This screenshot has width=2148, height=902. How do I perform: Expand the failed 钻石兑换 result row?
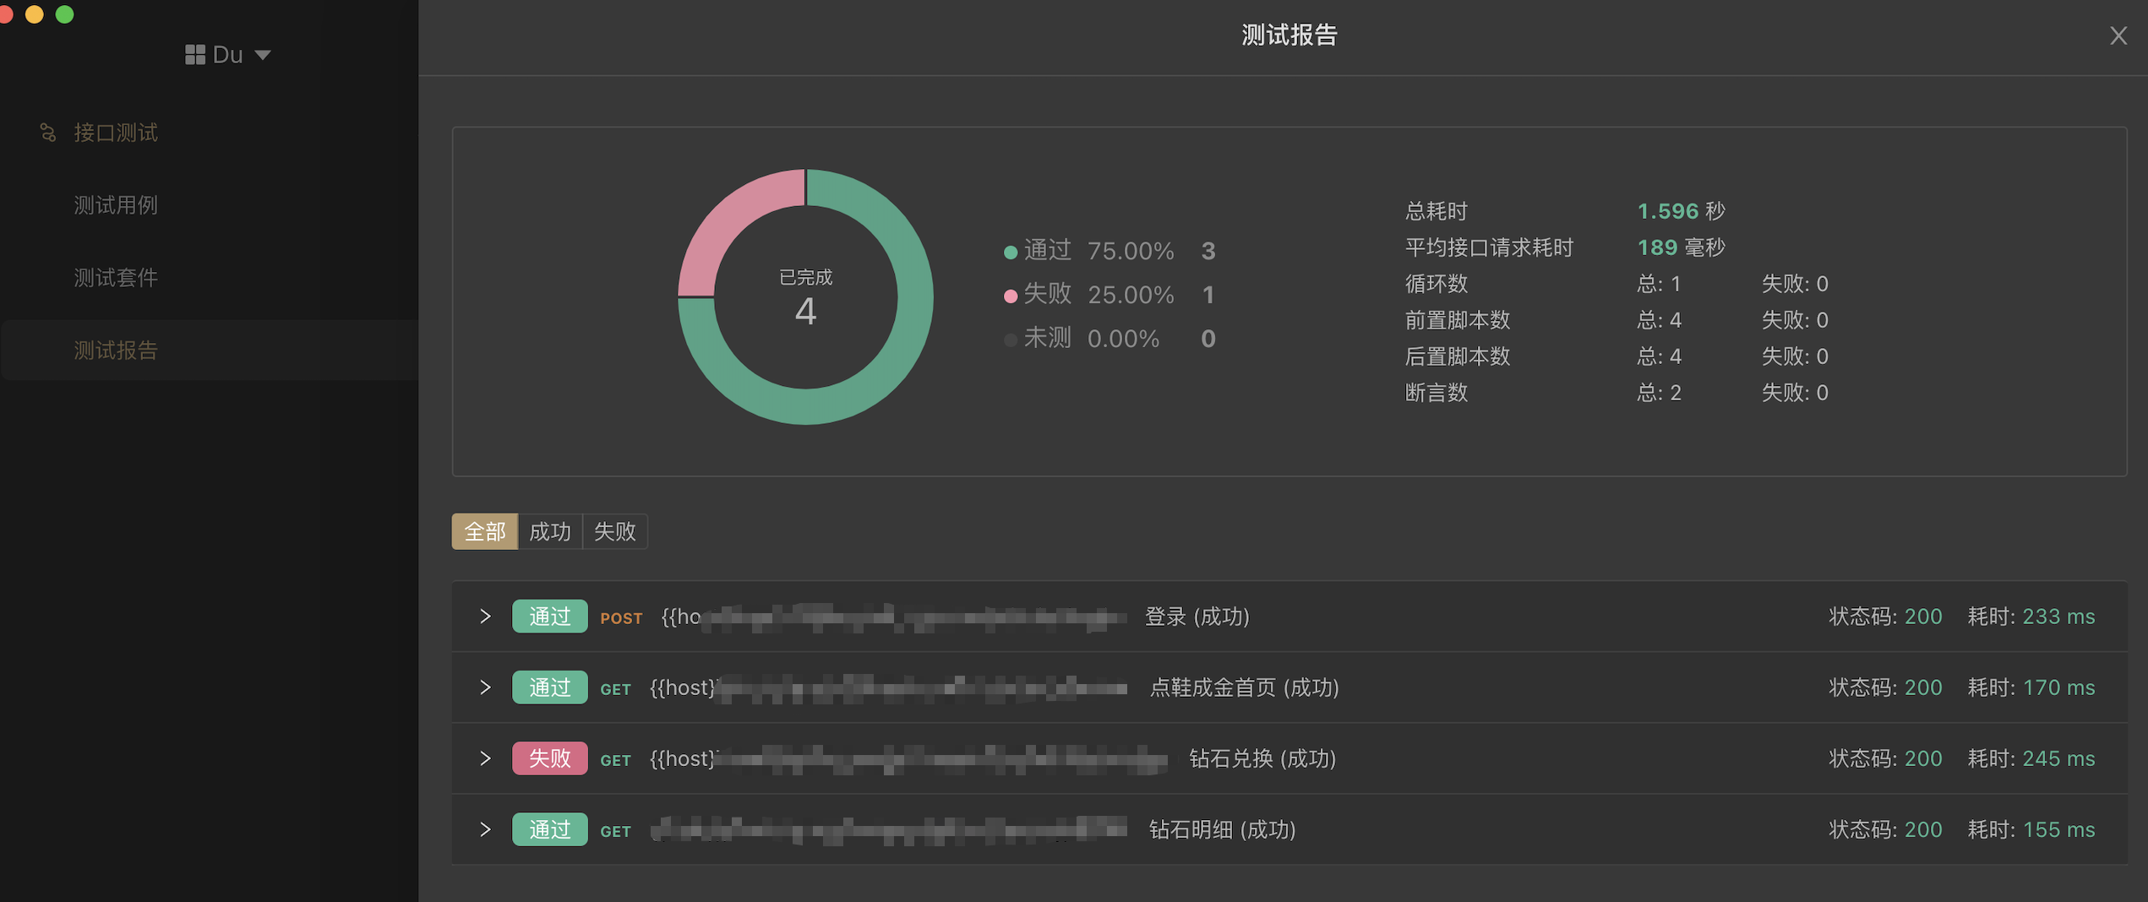click(x=485, y=758)
